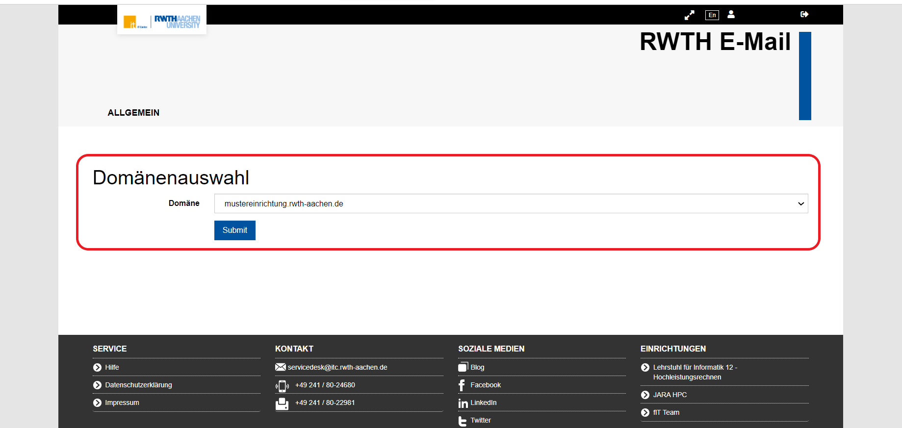This screenshot has height=428, width=902.
Task: Click the fullscreen expand arrows icon
Action: (689, 15)
